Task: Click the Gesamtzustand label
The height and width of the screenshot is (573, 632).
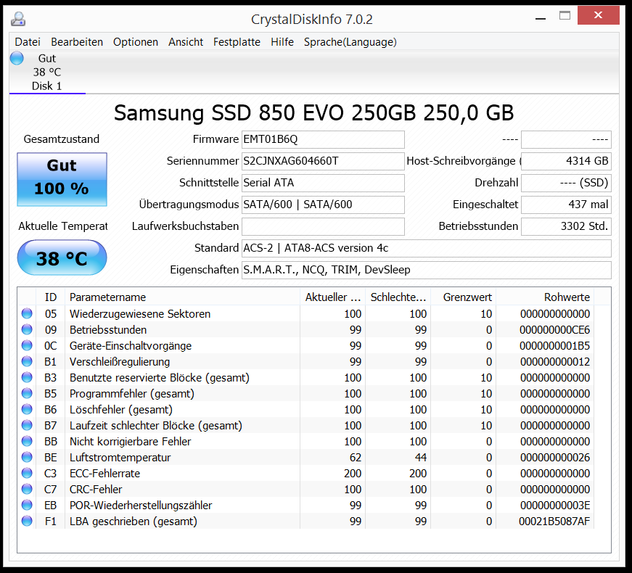Action: pos(61,139)
